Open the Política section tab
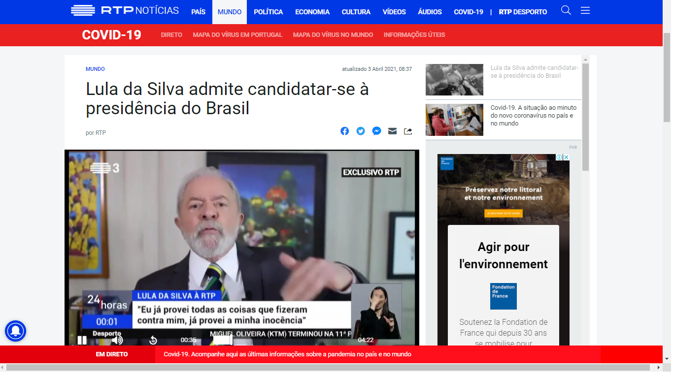 pyautogui.click(x=269, y=12)
